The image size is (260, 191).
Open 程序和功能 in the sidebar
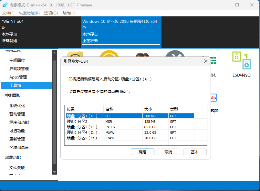pyautogui.click(x=19, y=123)
